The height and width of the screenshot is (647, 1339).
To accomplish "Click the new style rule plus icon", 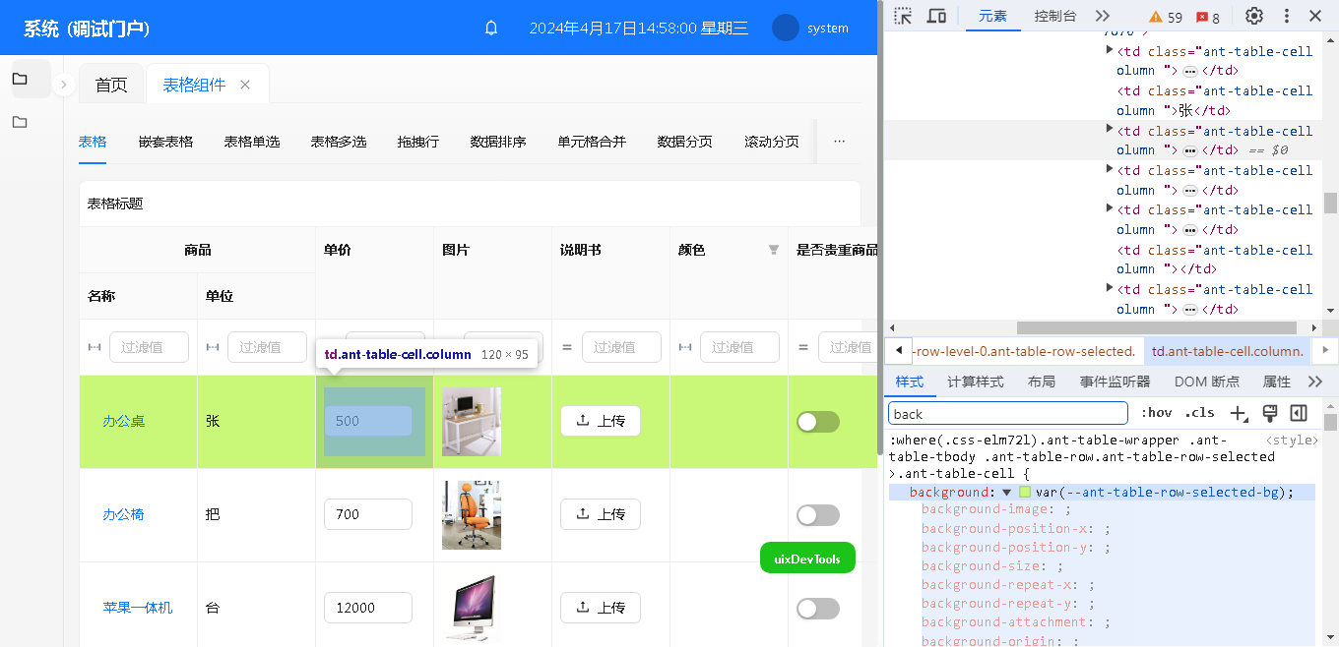I will (x=1239, y=413).
